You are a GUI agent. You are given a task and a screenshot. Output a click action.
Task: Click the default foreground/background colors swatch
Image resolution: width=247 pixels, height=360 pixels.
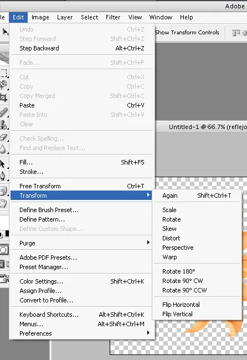[1, 235]
